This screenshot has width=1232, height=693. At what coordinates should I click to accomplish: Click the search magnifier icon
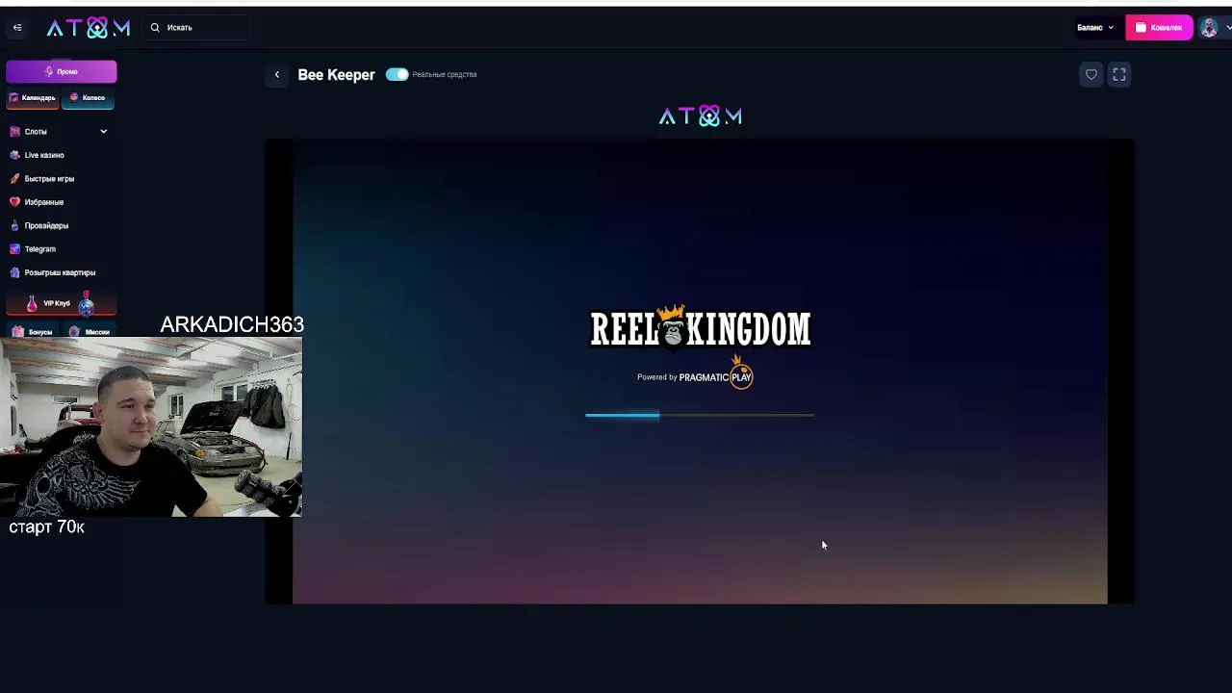155,28
